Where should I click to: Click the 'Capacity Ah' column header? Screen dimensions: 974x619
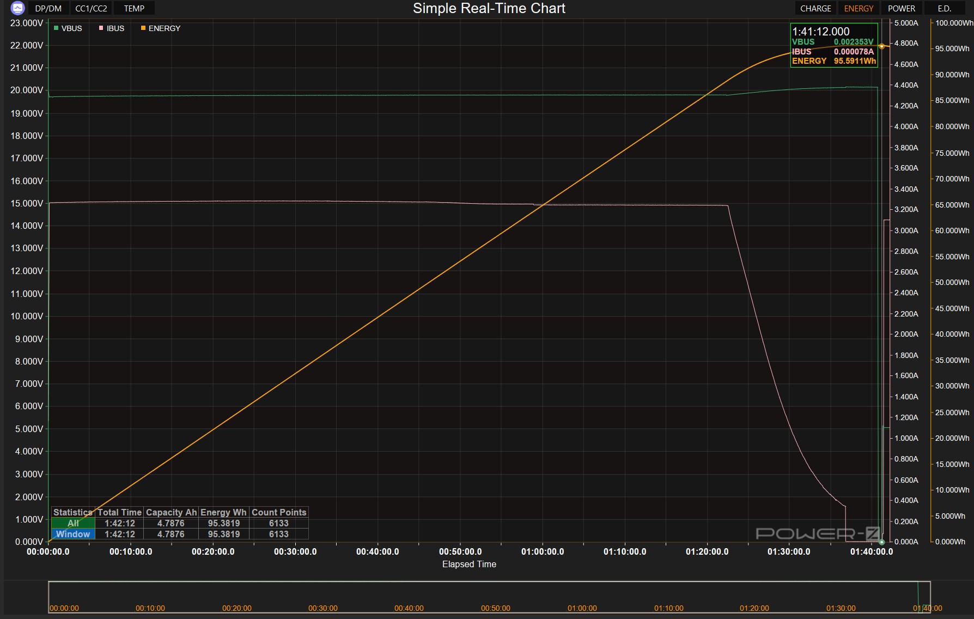coord(171,512)
